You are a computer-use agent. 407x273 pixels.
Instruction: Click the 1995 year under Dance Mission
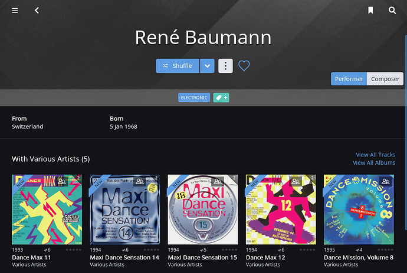(329, 250)
